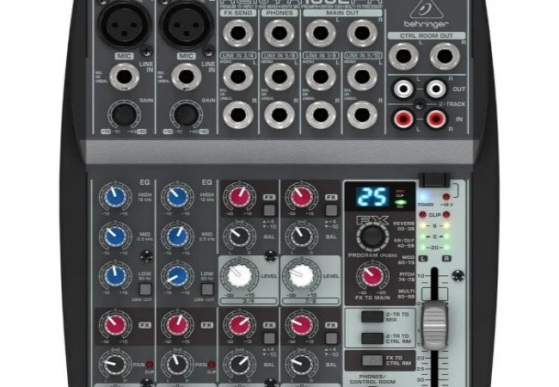Click the right red 2-TRACK IN RCA jack
Viewport: 559px width, 387px height.
[437, 117]
